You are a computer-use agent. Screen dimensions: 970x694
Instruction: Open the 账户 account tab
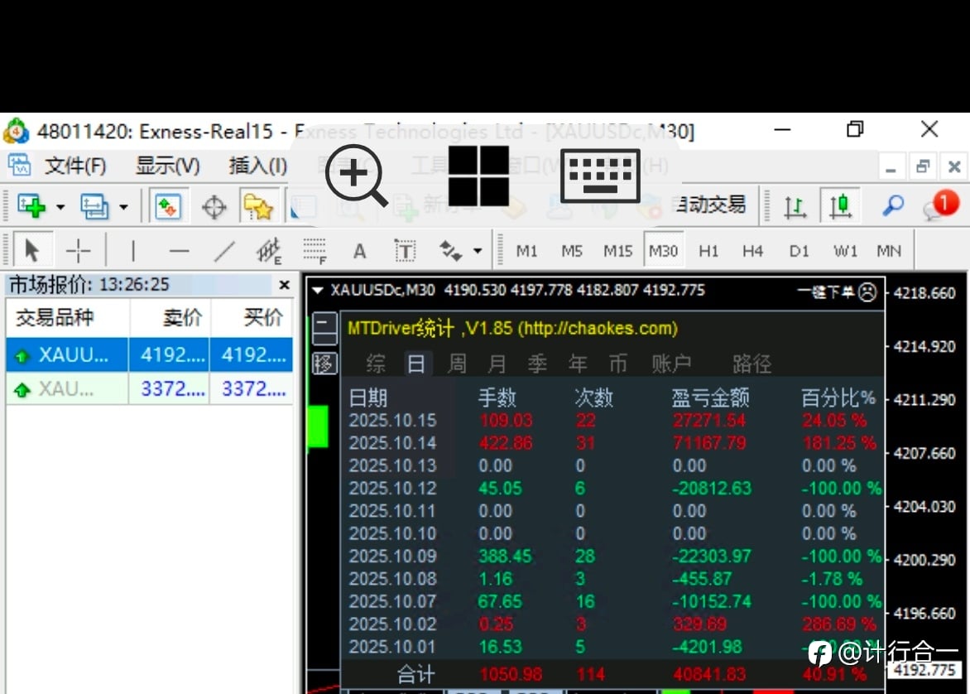click(671, 364)
